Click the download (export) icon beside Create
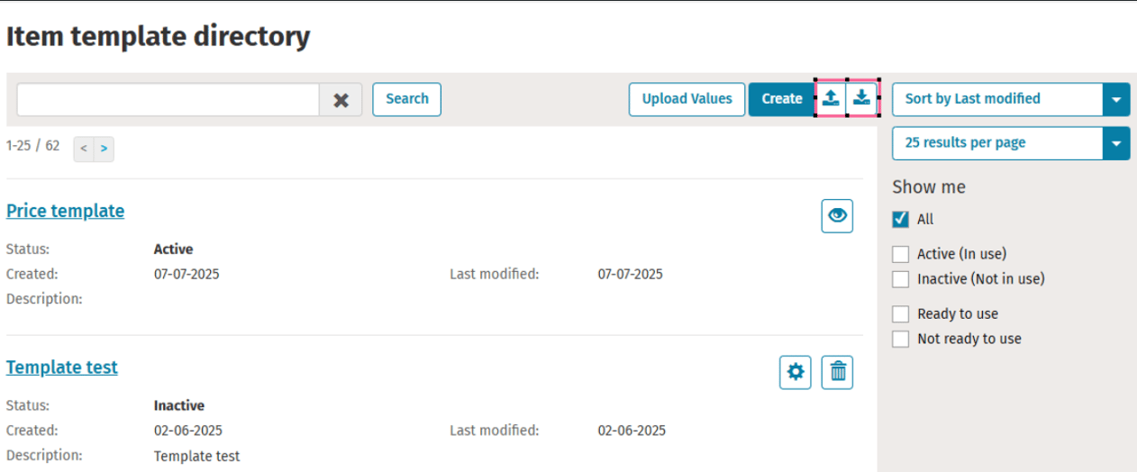1137x472 pixels. pyautogui.click(x=862, y=99)
